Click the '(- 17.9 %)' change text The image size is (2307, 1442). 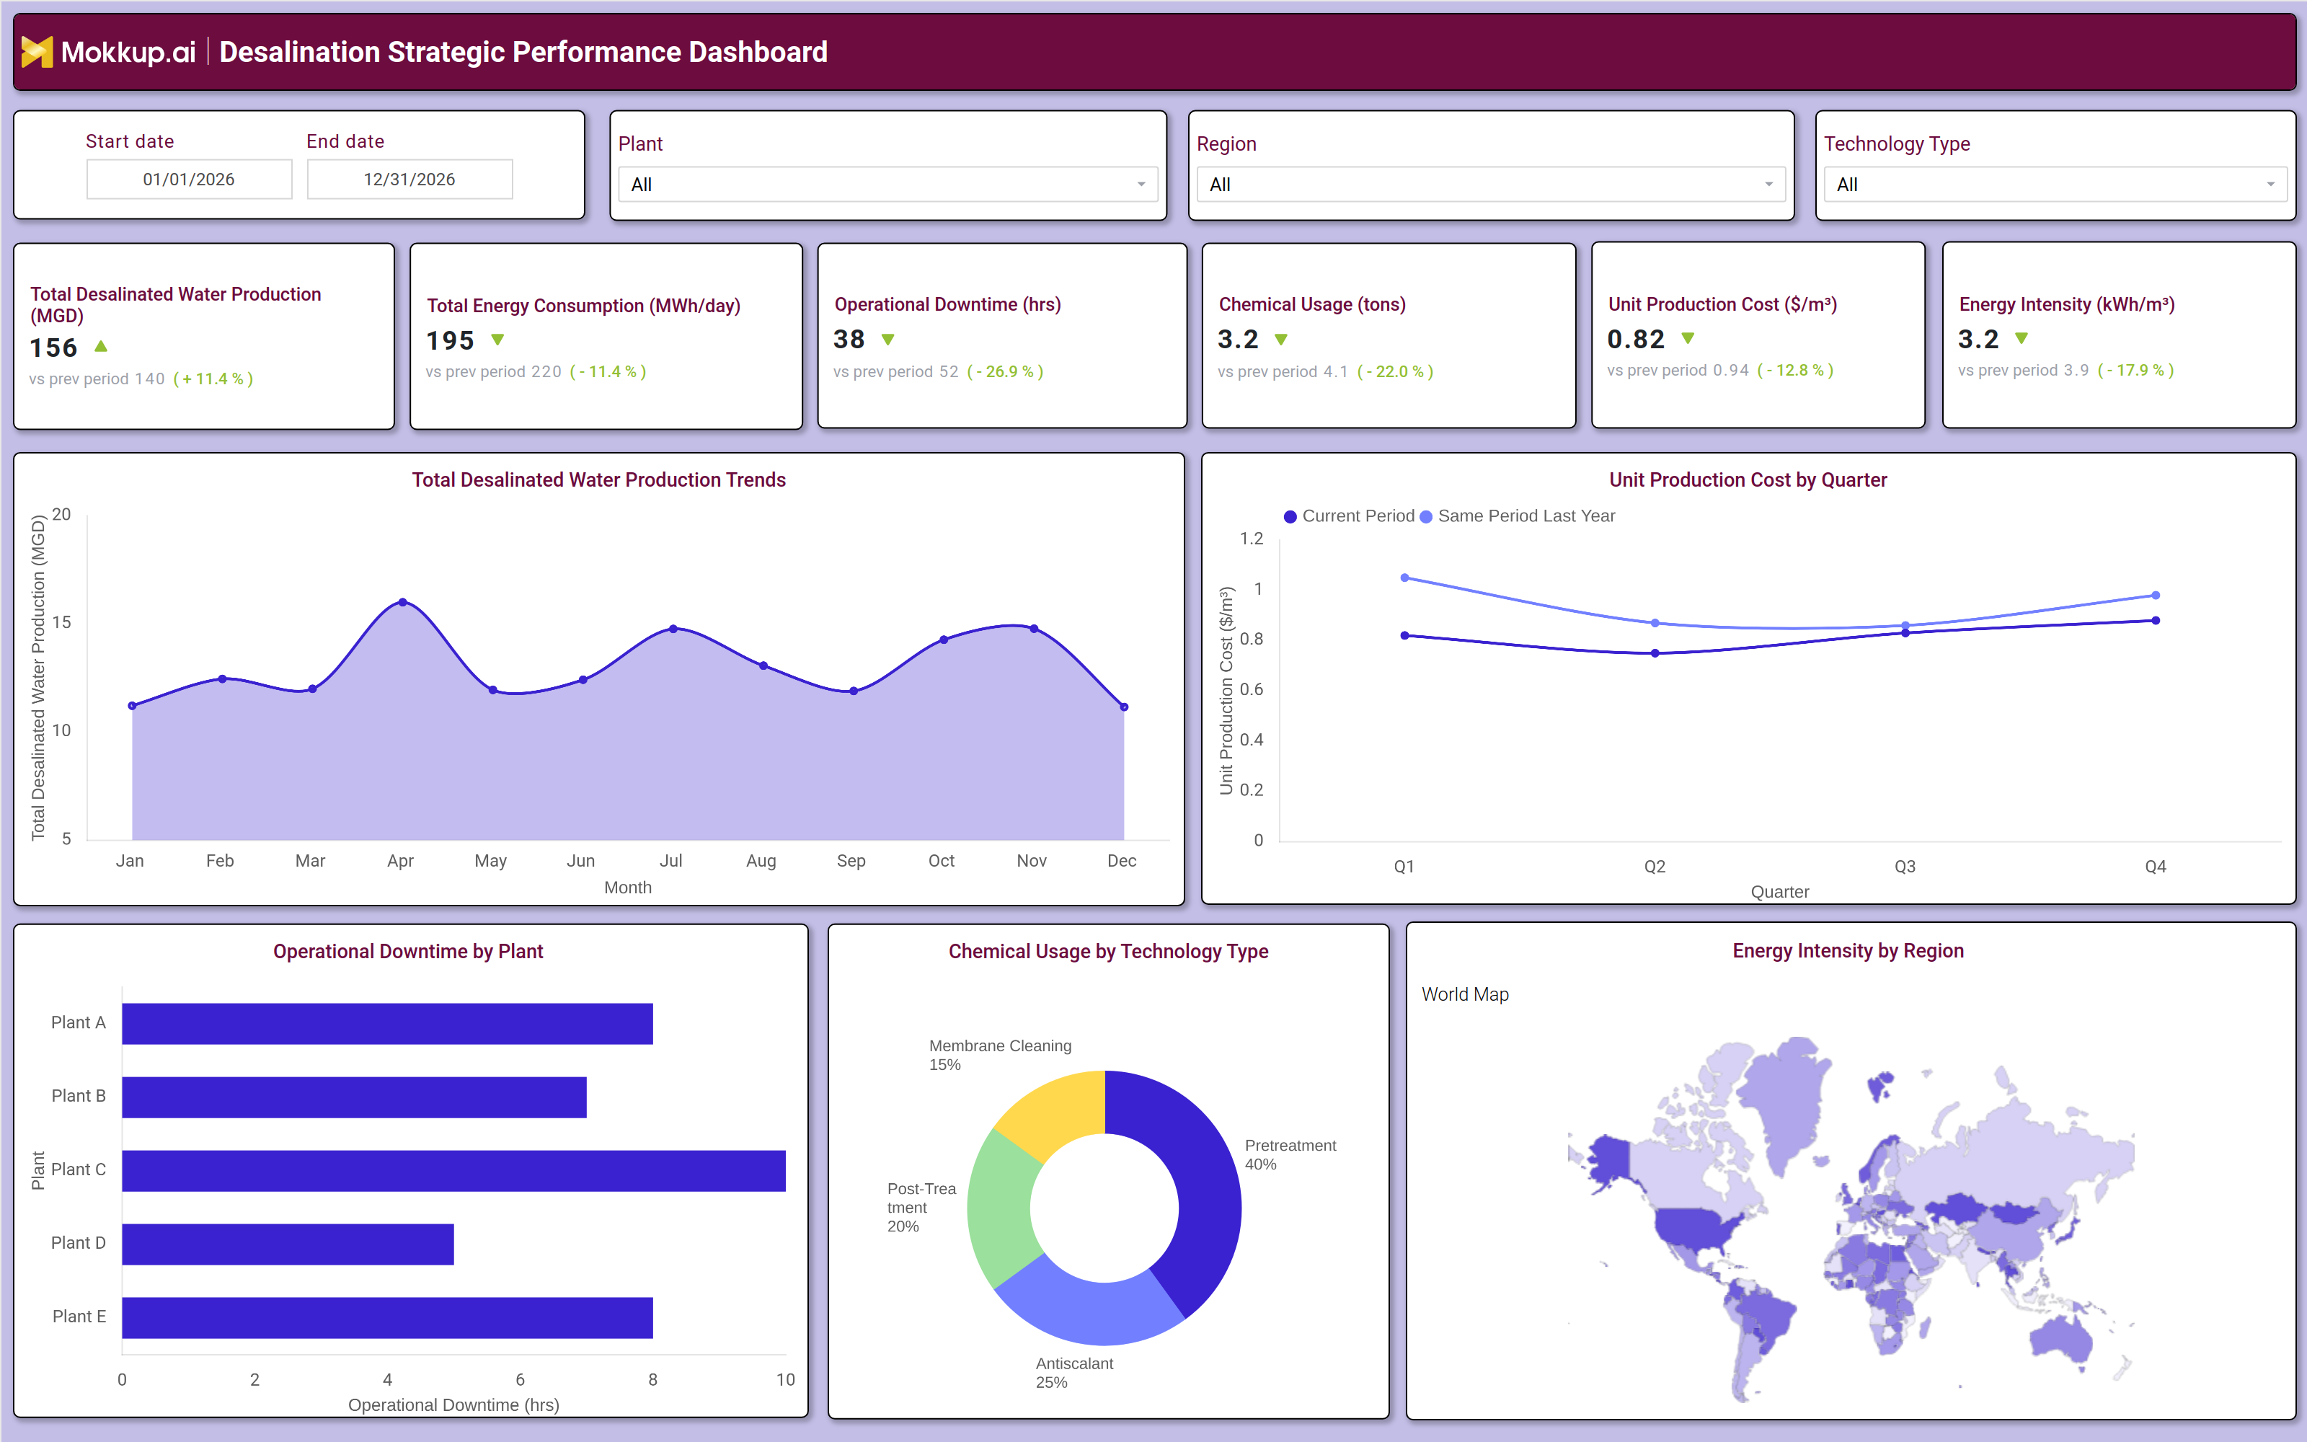[x=2136, y=370]
